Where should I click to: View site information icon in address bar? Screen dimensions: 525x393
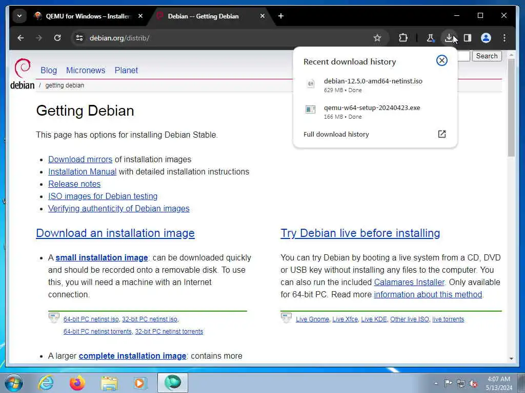[79, 38]
